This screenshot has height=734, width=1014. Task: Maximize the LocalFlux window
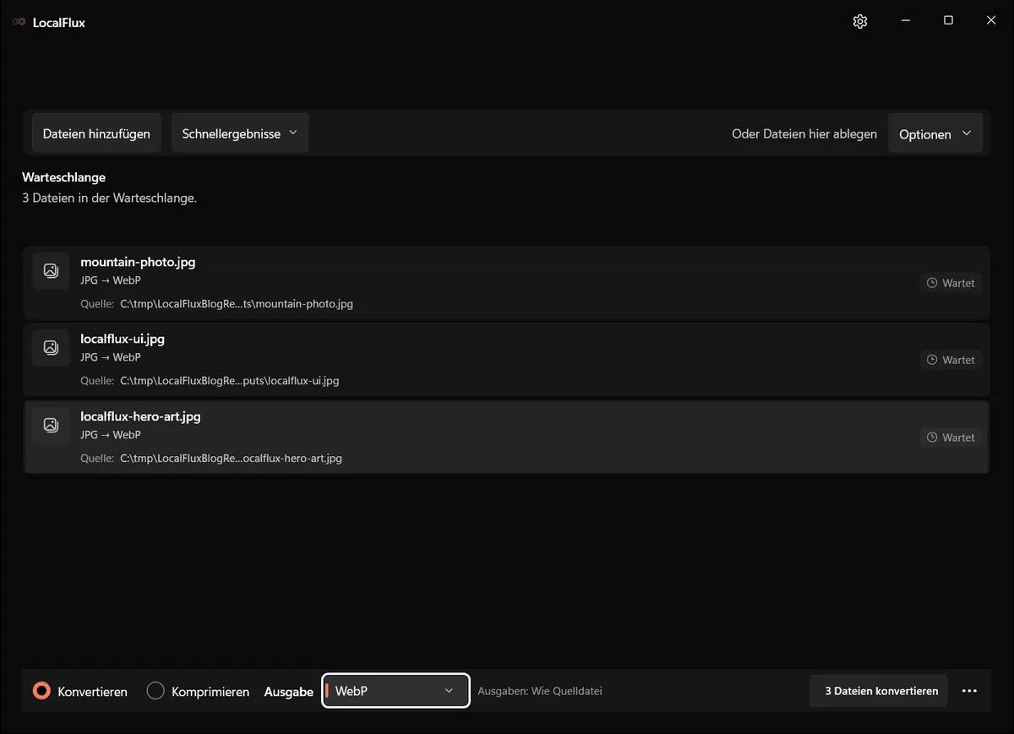pos(948,21)
